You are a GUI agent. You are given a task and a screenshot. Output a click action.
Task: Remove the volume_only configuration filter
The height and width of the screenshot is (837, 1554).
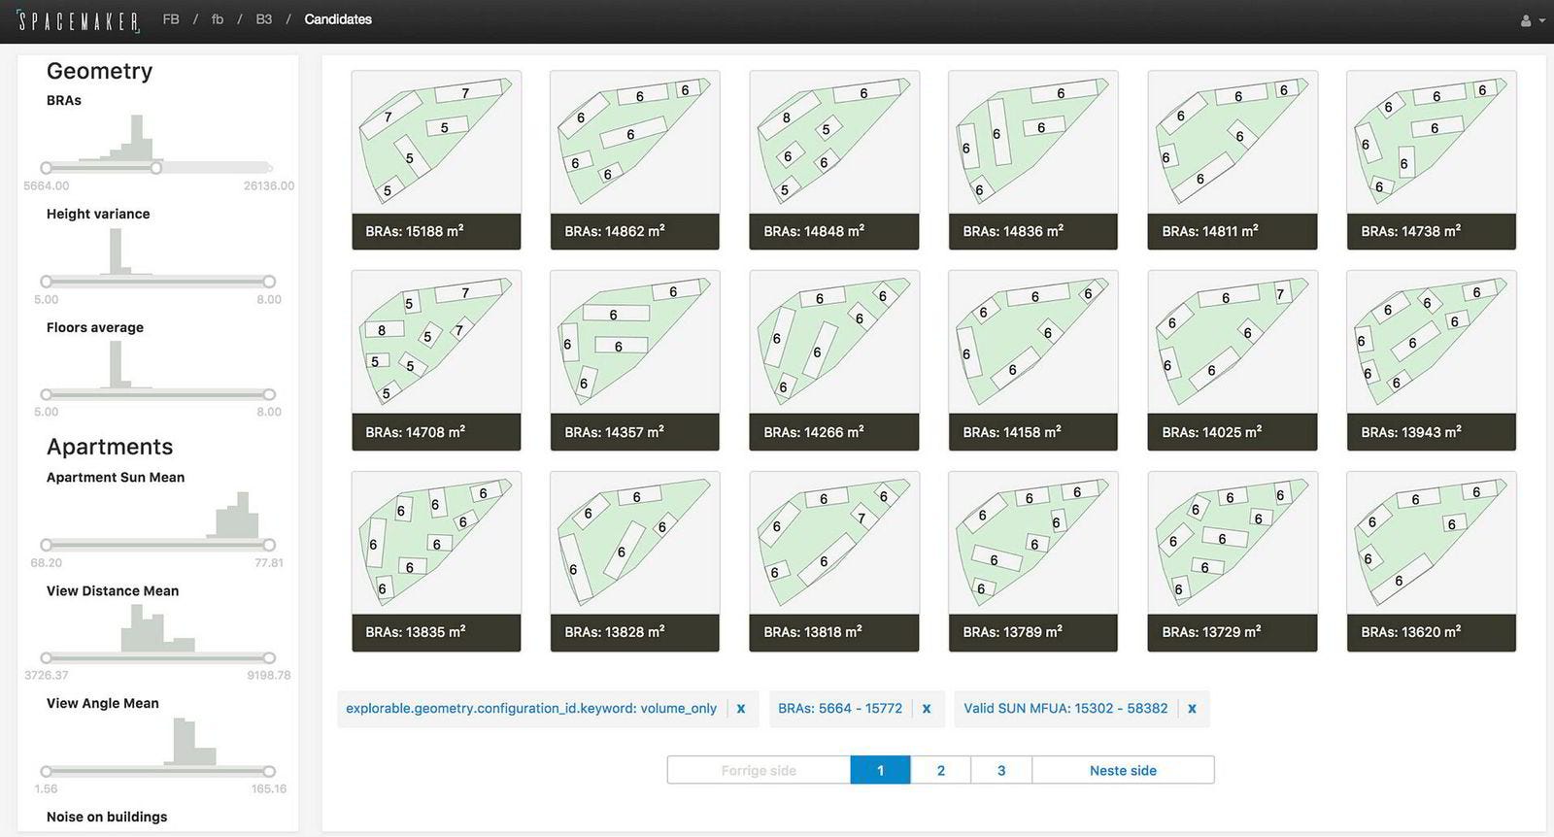point(741,709)
